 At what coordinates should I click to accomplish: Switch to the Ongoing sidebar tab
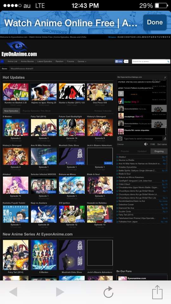click(x=159, y=151)
